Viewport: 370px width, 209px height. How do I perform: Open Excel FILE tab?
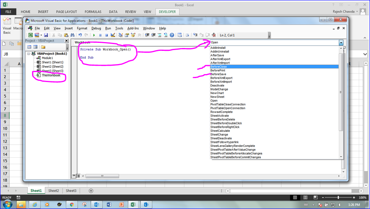[x=8, y=12]
